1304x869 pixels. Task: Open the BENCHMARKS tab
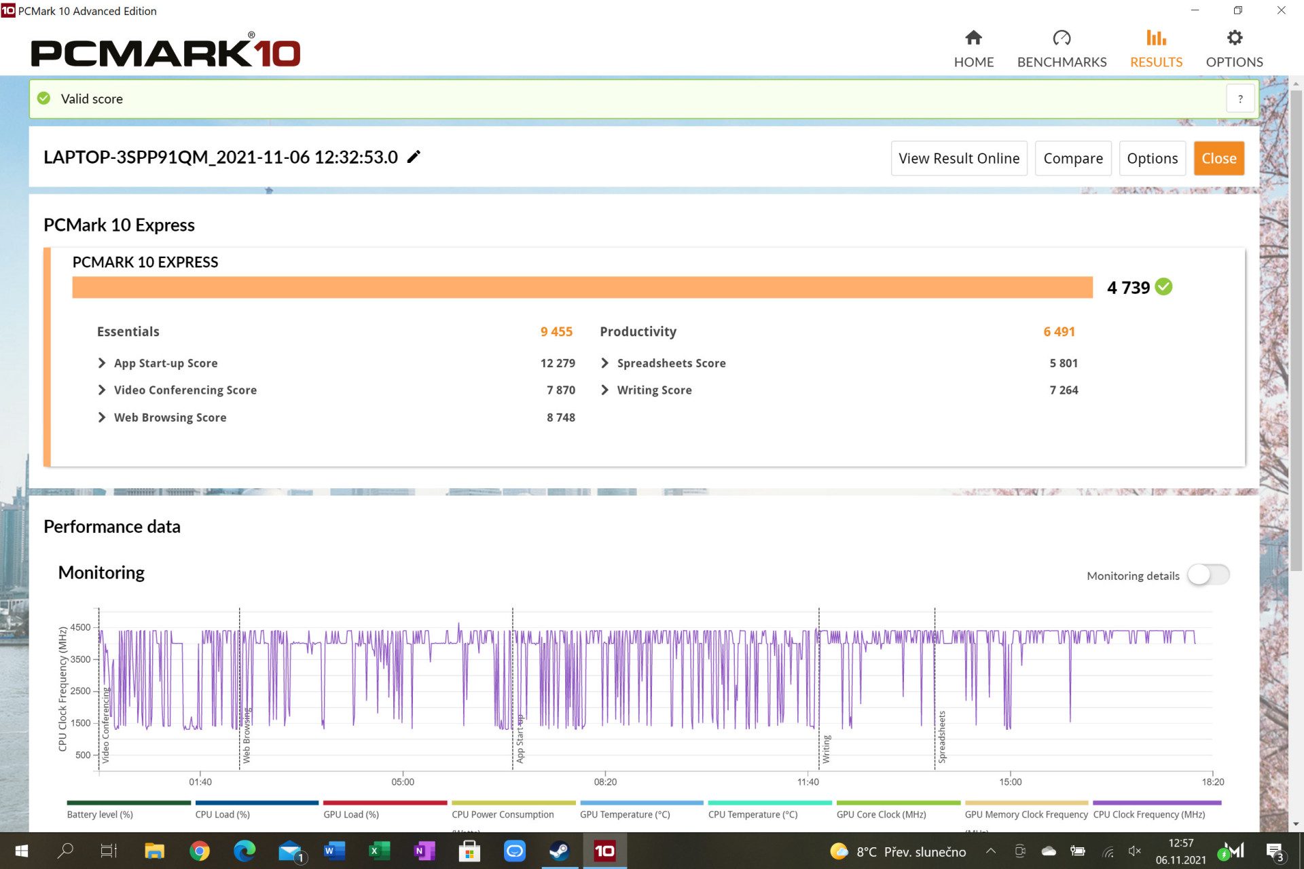coord(1062,49)
